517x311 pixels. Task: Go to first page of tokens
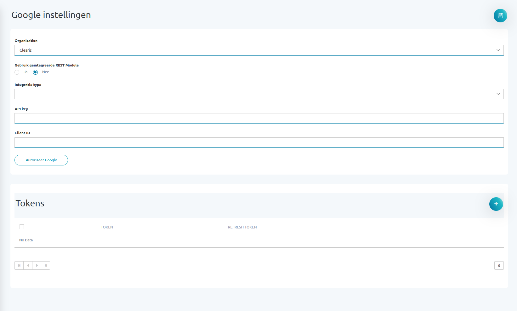(19, 265)
